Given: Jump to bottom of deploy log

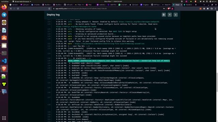Looking at the screenshot, I should 176,15.
